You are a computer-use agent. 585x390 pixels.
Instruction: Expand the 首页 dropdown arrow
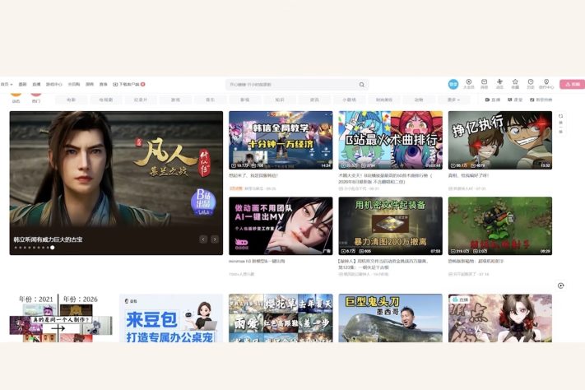pyautogui.click(x=12, y=85)
